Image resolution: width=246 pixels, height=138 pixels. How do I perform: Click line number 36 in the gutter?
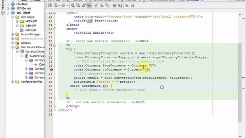(50, 114)
